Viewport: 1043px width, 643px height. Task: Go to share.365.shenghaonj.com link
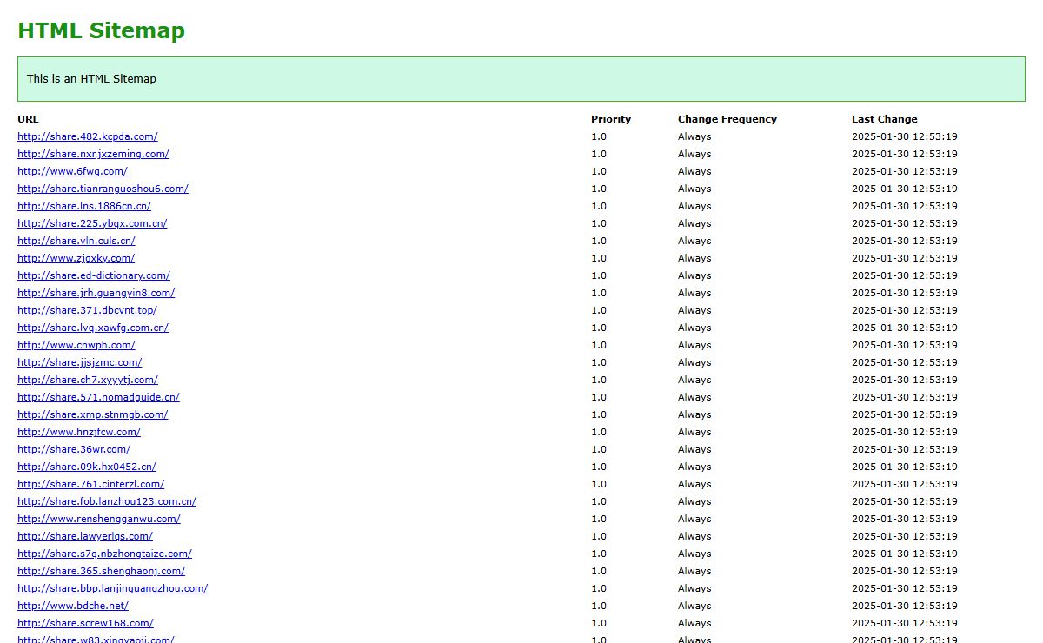click(x=101, y=571)
